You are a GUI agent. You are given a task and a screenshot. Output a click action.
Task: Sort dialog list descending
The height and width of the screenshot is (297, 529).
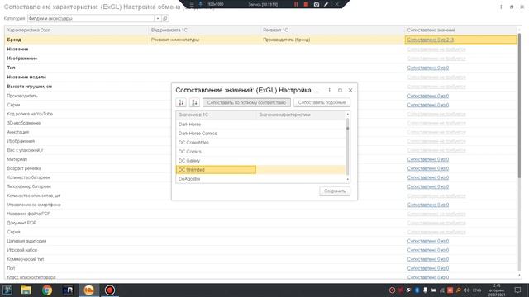[194, 102]
